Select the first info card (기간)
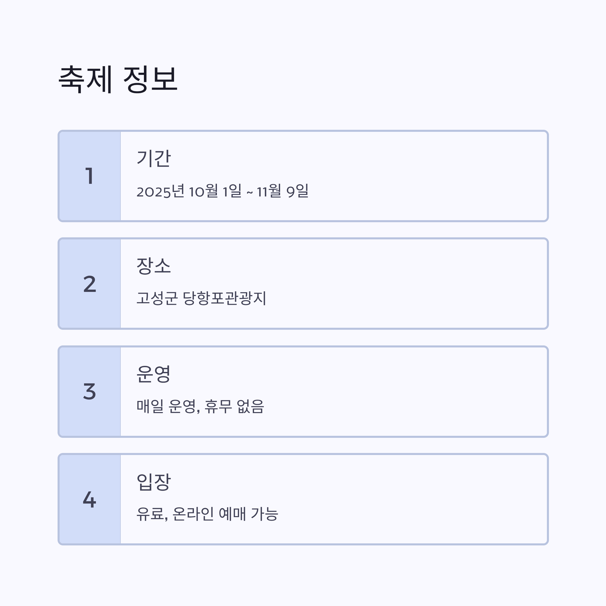Image resolution: width=606 pixels, height=606 pixels. (303, 176)
